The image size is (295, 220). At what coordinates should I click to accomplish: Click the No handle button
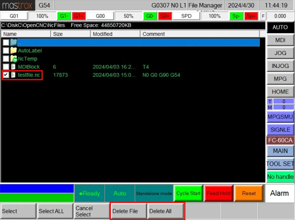(x=280, y=177)
